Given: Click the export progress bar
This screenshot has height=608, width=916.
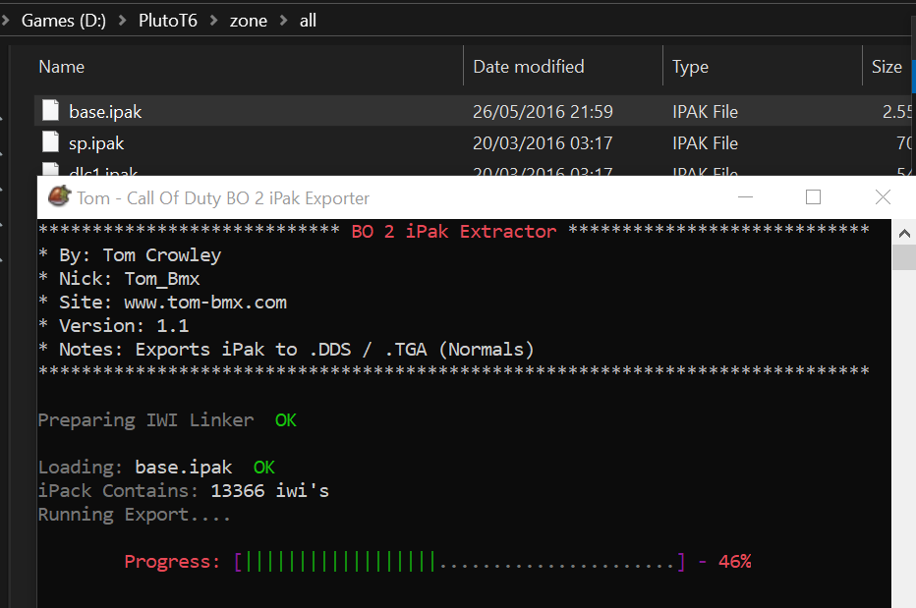Looking at the screenshot, I should pos(460,561).
